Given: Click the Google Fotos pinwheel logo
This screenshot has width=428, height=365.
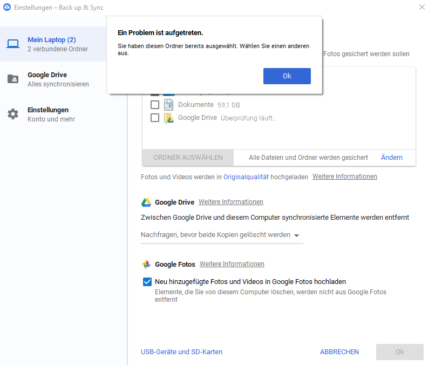Looking at the screenshot, I should click(x=146, y=264).
